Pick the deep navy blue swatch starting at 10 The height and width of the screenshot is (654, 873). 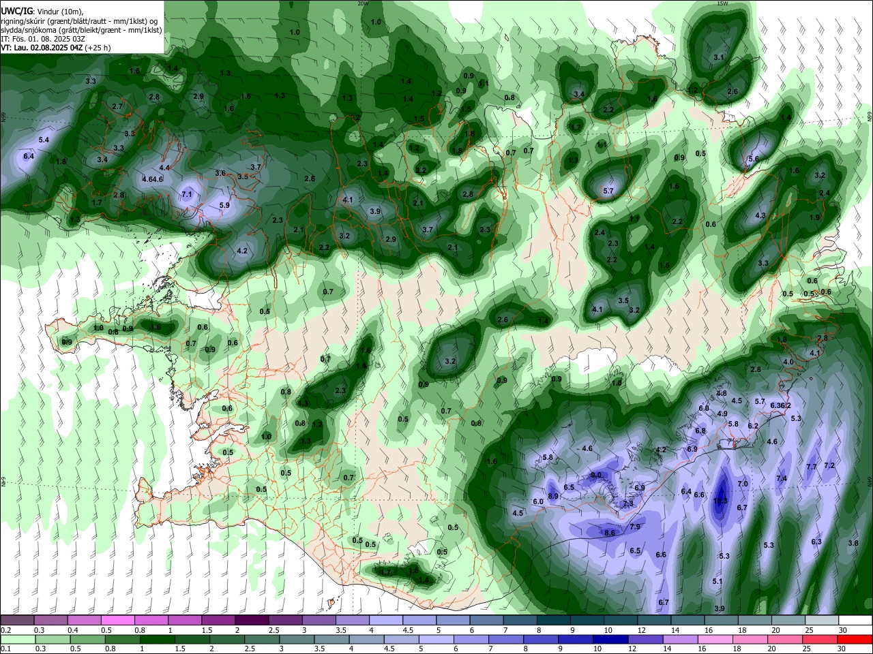(610, 640)
